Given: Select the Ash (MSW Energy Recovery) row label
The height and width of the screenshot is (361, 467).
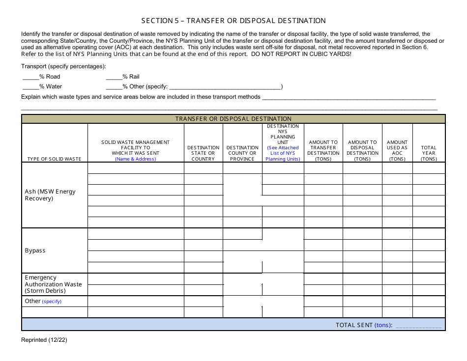Looking at the screenshot, I should pyautogui.click(x=51, y=195).
